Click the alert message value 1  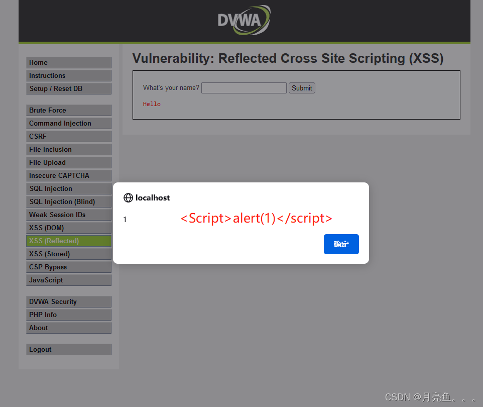coord(125,219)
